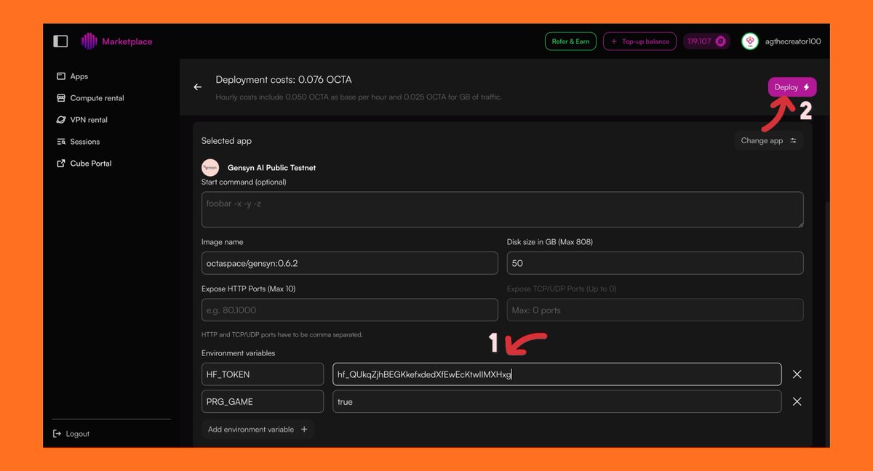Image resolution: width=873 pixels, height=471 pixels.
Task: Click the agthecreator100 username
Action: point(793,41)
